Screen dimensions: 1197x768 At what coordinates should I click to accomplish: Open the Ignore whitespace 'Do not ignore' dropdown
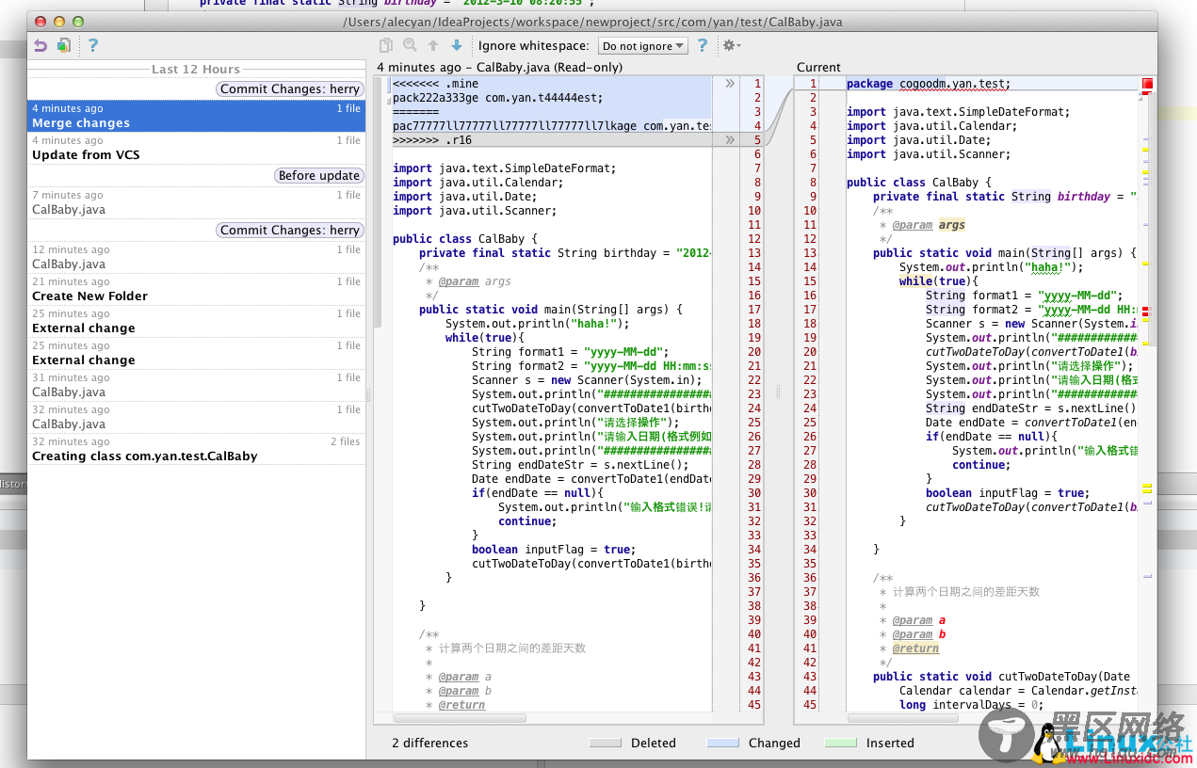643,45
